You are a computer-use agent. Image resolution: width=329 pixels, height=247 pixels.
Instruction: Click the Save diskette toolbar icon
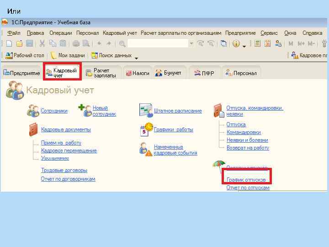29,43
